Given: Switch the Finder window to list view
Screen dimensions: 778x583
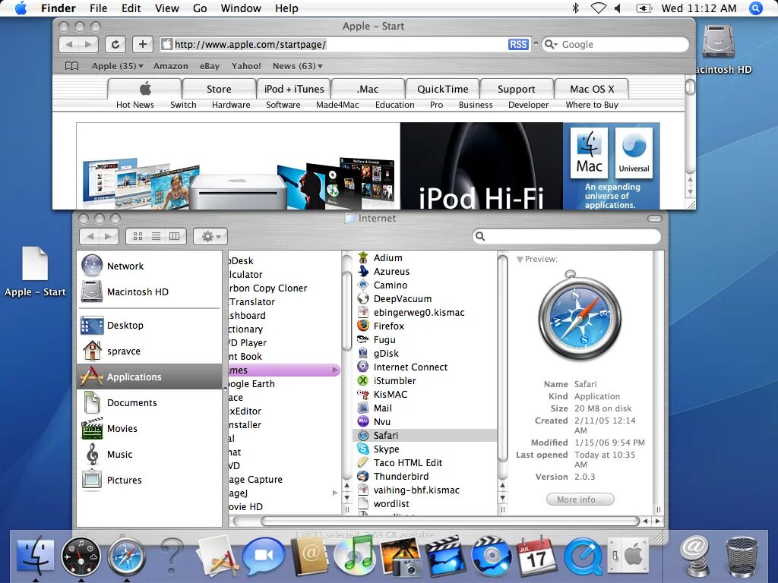Looking at the screenshot, I should click(154, 236).
